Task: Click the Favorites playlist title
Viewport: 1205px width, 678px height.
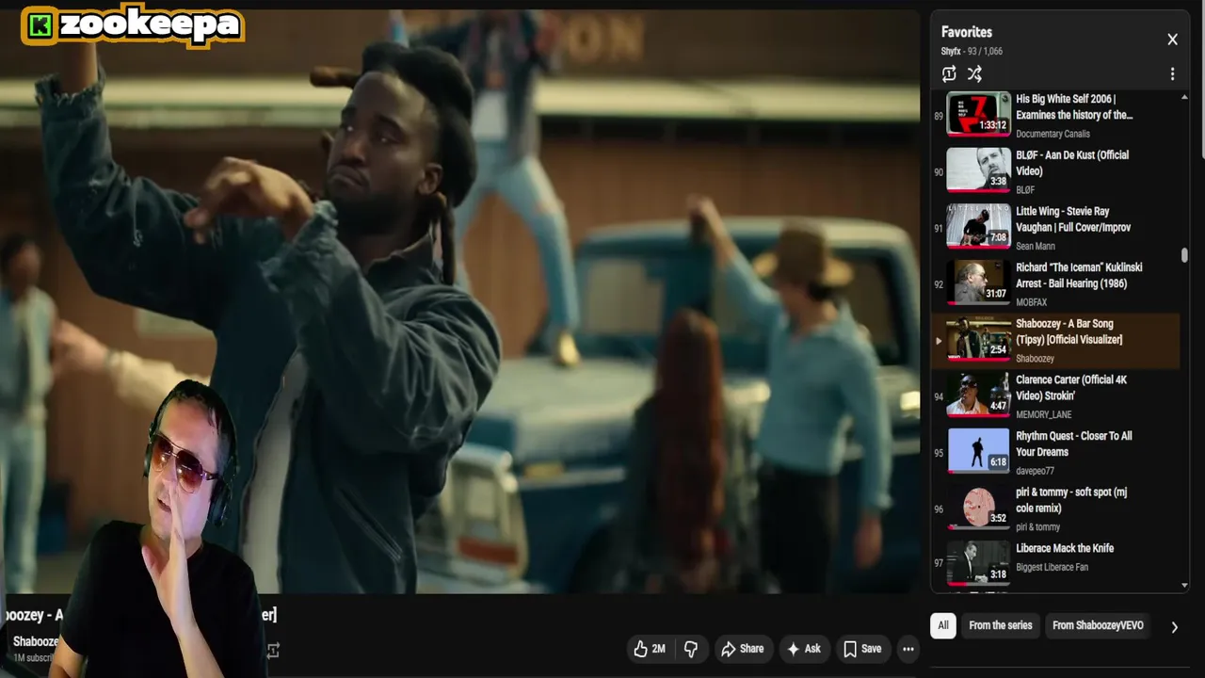Action: click(x=966, y=32)
